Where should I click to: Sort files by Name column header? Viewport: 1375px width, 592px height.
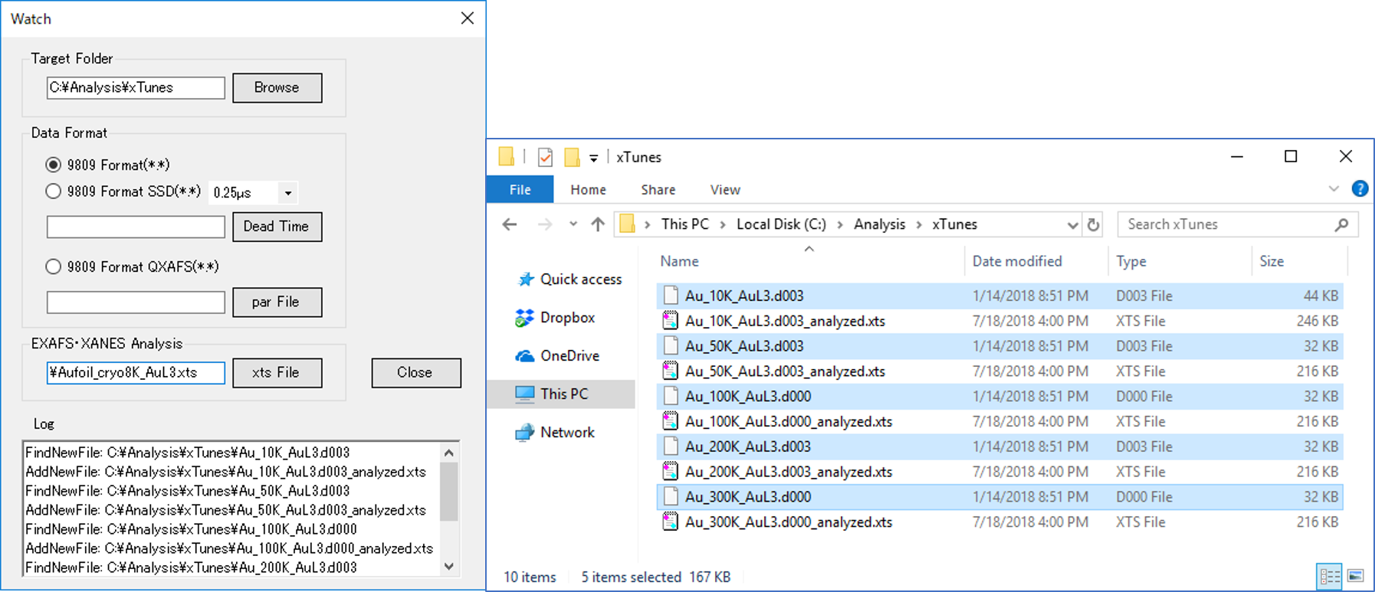coord(679,261)
